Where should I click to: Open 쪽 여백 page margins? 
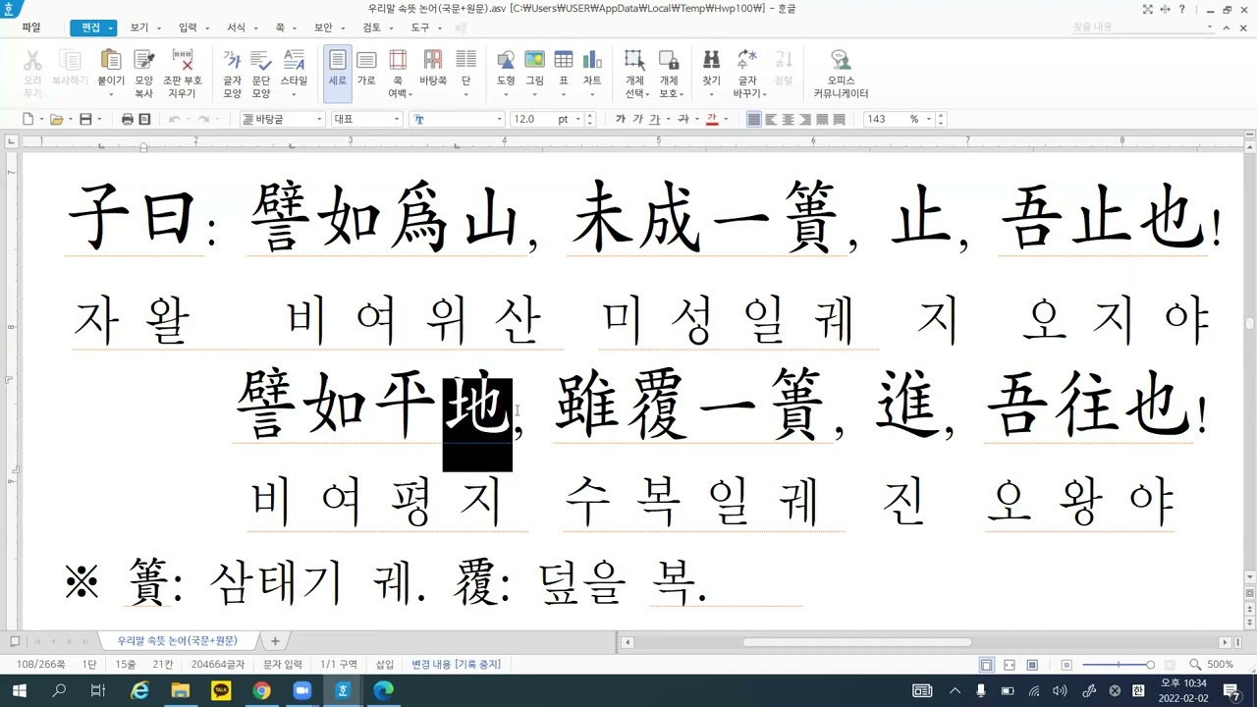point(398,74)
